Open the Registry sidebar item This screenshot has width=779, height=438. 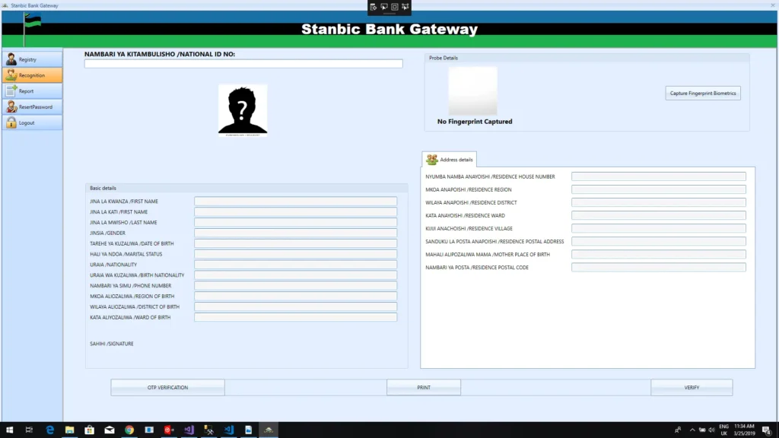click(32, 59)
